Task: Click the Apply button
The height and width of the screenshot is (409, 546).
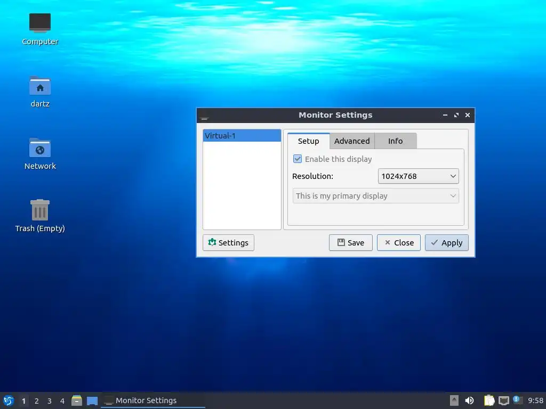Action: tap(447, 242)
